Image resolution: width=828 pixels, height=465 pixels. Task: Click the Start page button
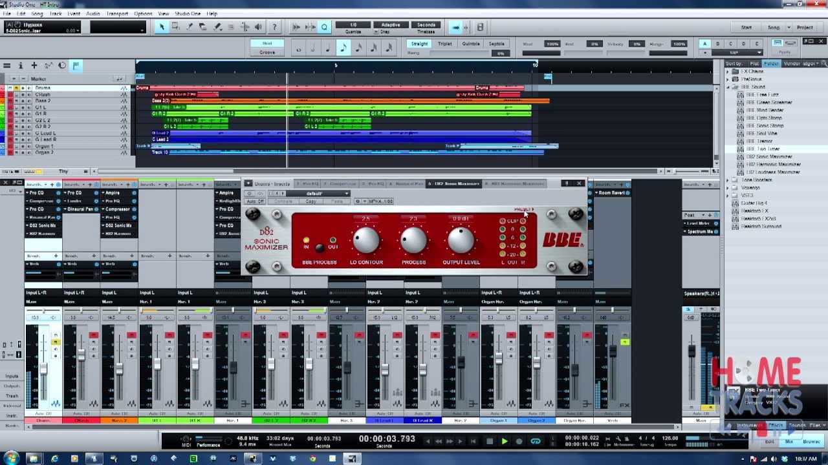[746, 27]
